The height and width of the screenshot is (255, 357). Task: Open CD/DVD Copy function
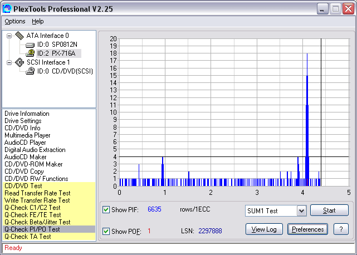pyautogui.click(x=24, y=171)
